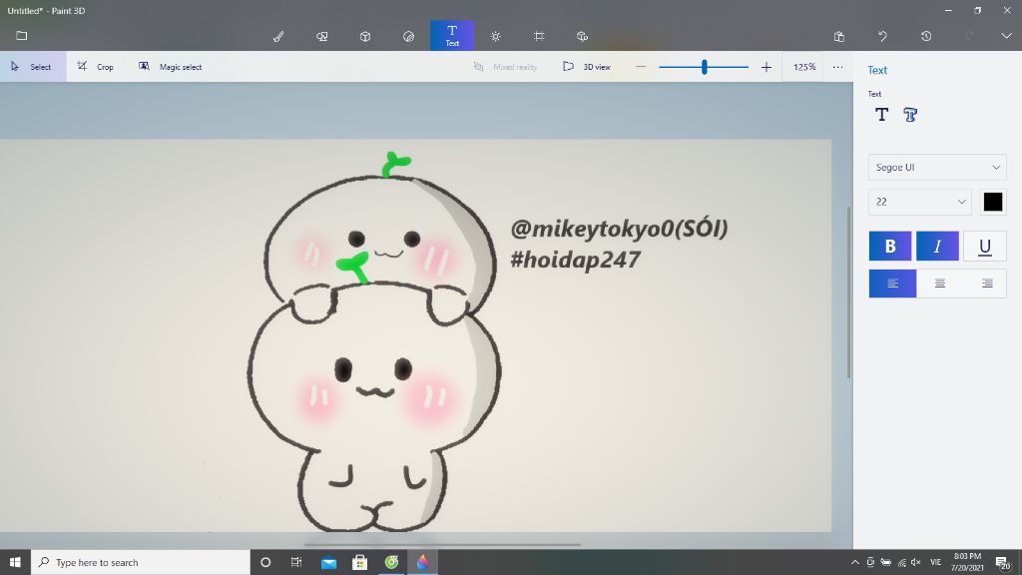
Task: Turn on Mixed reality
Action: tap(506, 67)
